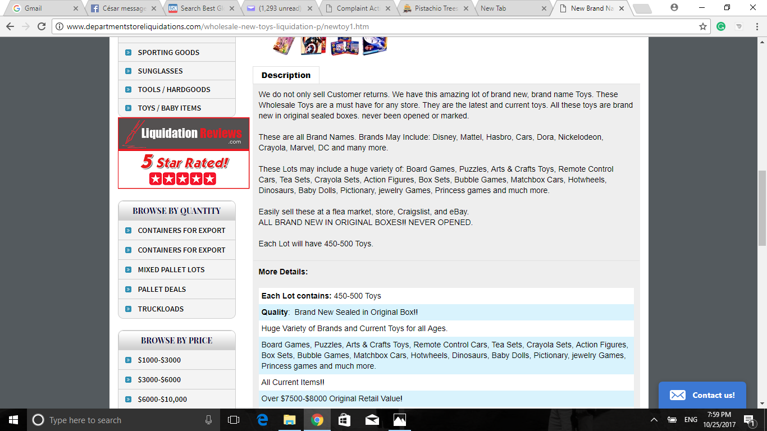767x431 pixels.
Task: Click the Captain America toy thumbnail
Action: pos(313,45)
